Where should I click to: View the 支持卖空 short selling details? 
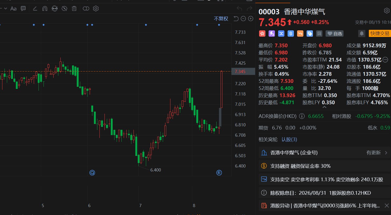pyautogui.click(x=324, y=179)
